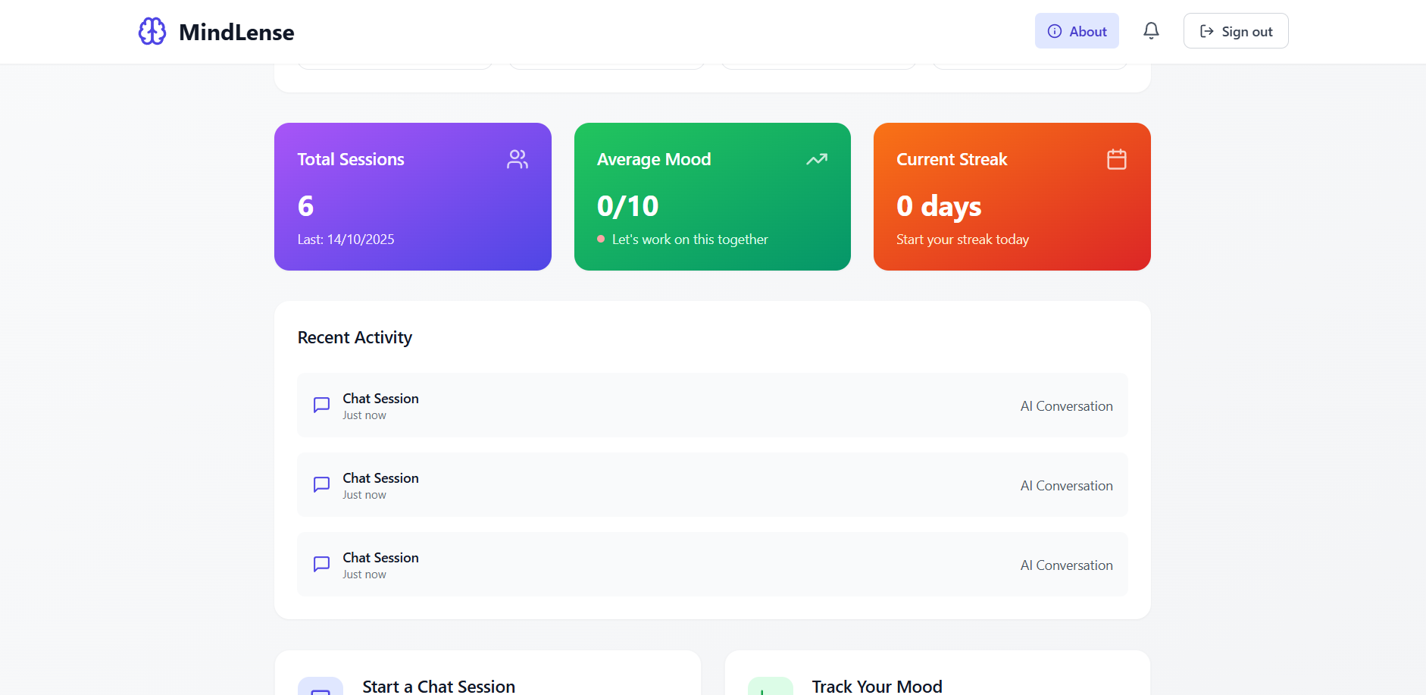Click the first Chat Session message icon

(321, 405)
